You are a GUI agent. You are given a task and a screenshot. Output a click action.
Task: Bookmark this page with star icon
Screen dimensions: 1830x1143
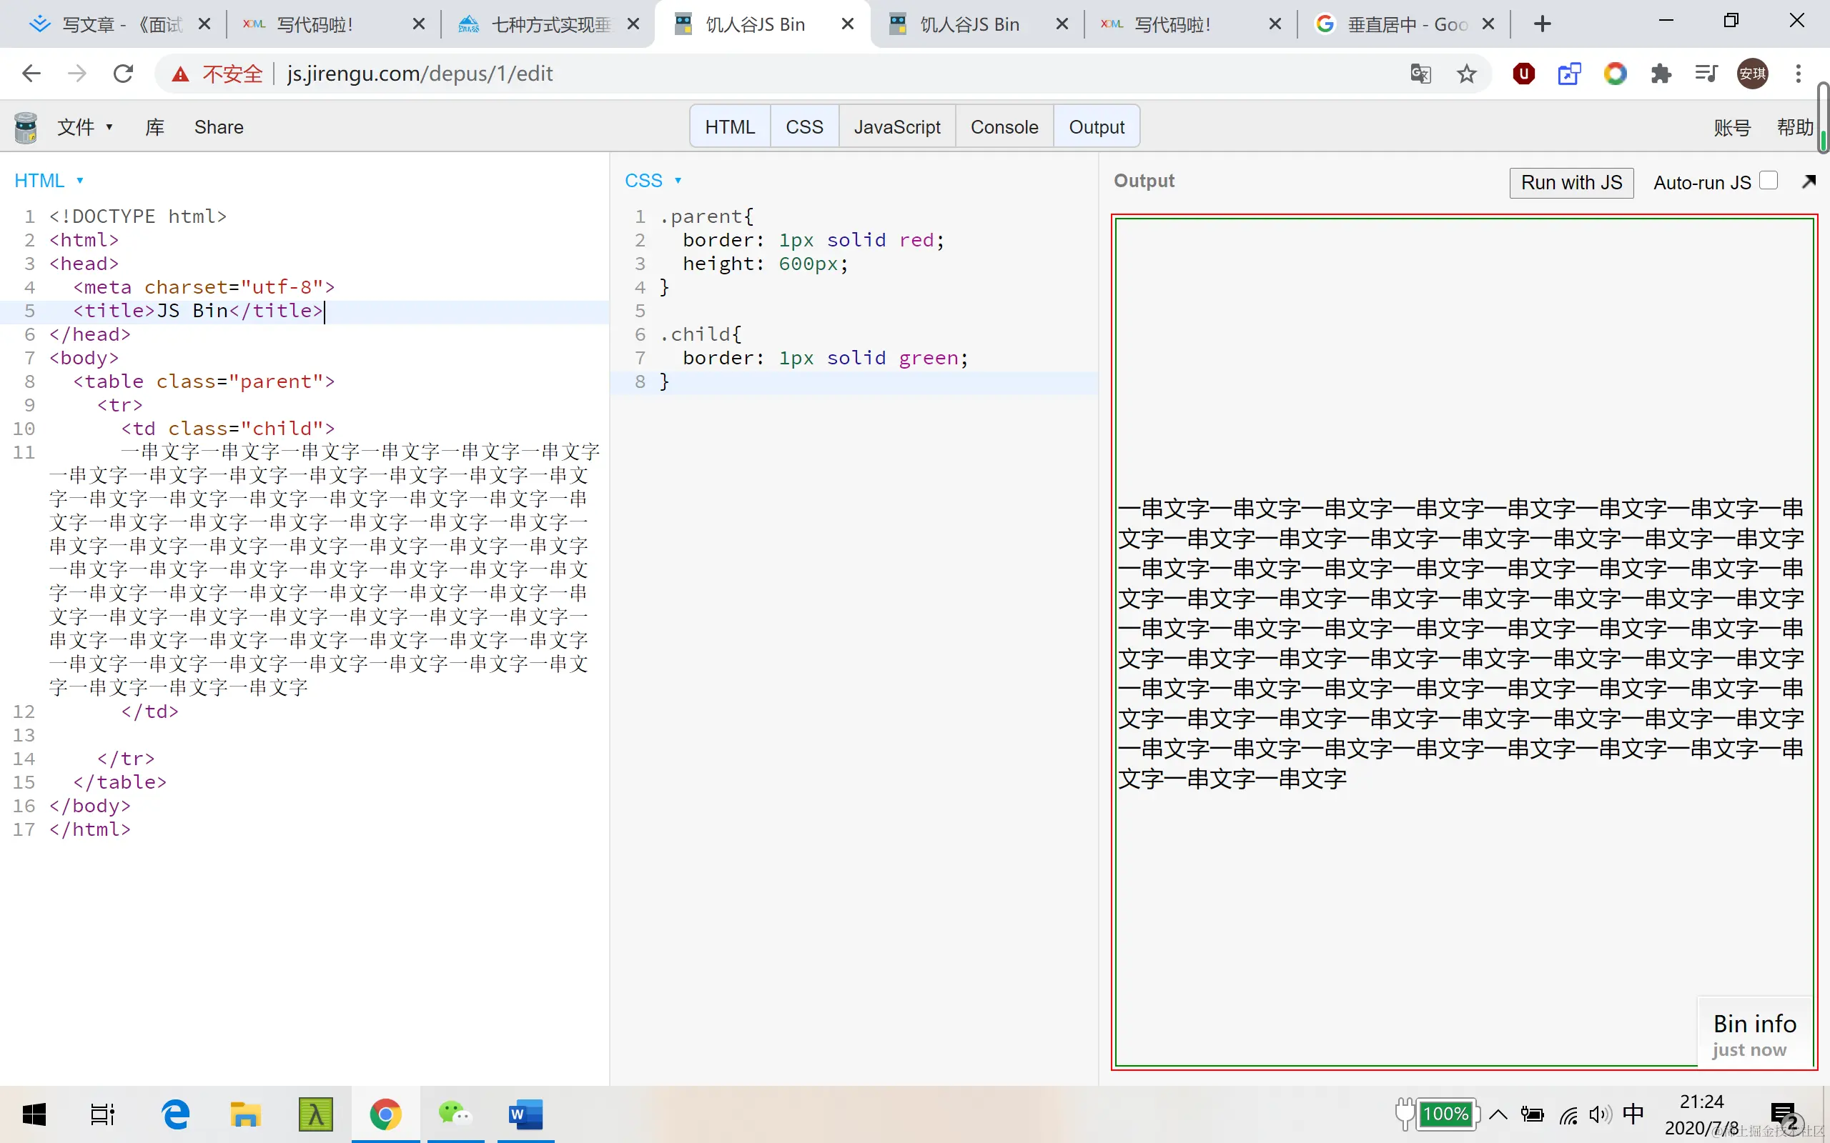click(1466, 74)
